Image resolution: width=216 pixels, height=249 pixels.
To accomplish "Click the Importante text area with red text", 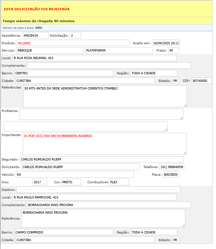I will click(x=105, y=144).
